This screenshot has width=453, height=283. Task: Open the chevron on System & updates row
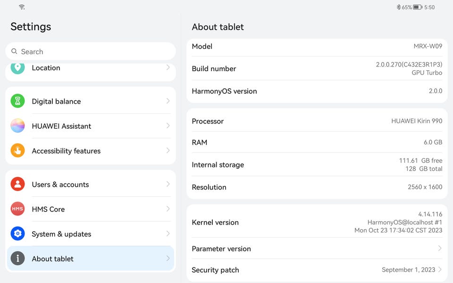168,233
